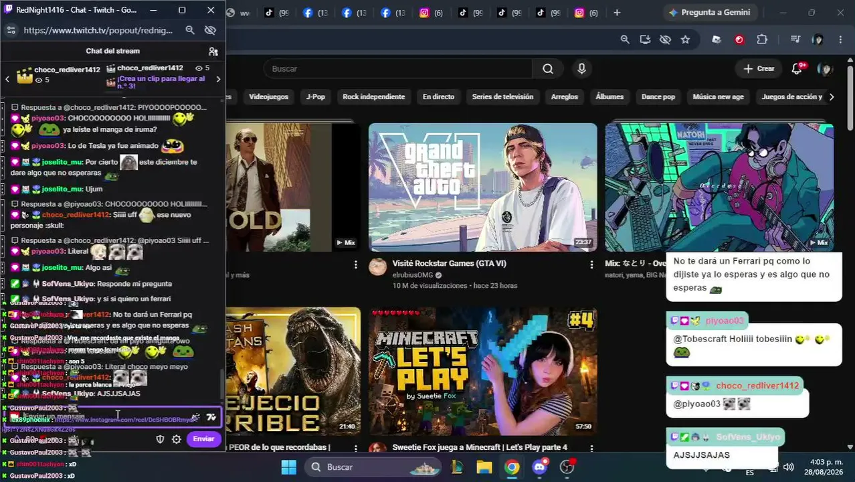
Task: Select the Arreglos filter chip
Action: coord(565,96)
